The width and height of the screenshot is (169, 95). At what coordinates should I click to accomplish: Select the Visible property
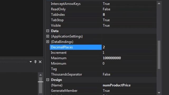(56, 26)
